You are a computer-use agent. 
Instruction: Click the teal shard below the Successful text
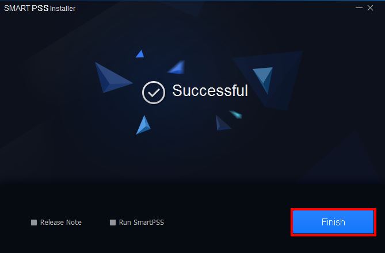tap(236, 114)
